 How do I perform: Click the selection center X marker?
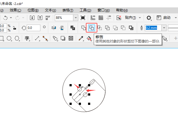(80, 94)
